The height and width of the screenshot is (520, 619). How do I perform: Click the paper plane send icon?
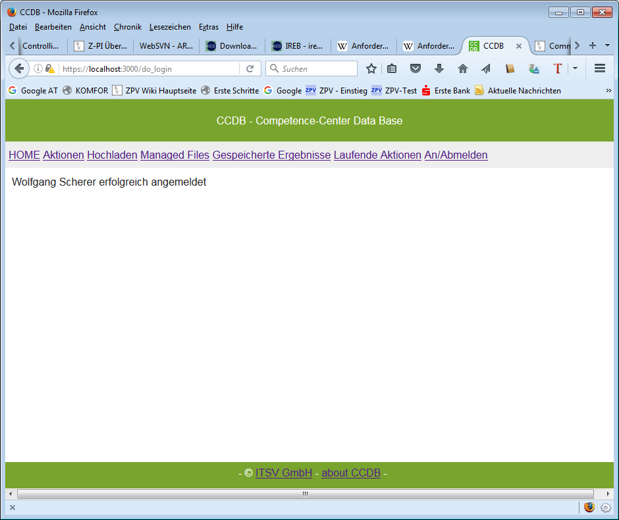tap(486, 68)
